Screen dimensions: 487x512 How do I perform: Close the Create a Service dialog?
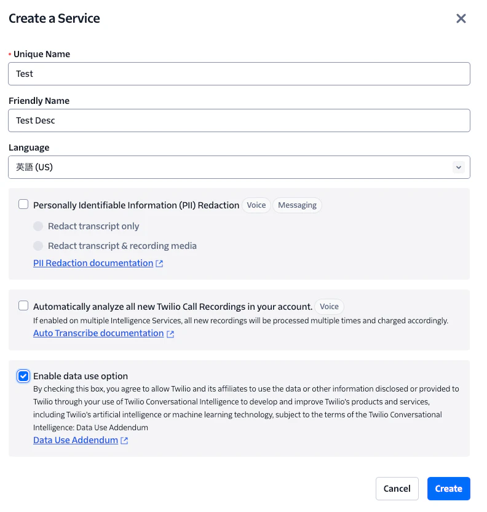click(461, 18)
